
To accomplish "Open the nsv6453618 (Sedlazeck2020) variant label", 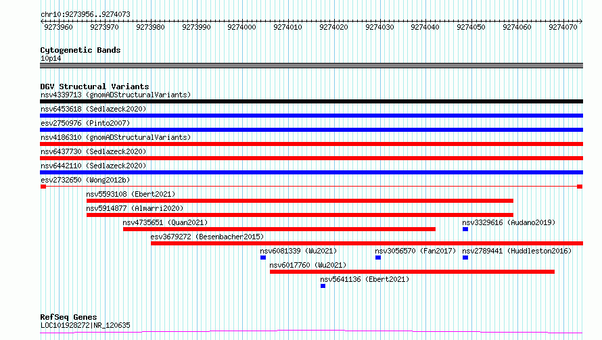I will pos(93,109).
